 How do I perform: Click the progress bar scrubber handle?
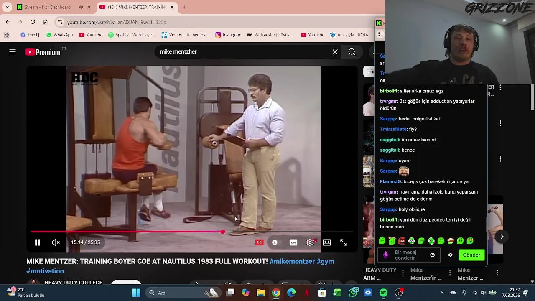pyautogui.click(x=223, y=232)
